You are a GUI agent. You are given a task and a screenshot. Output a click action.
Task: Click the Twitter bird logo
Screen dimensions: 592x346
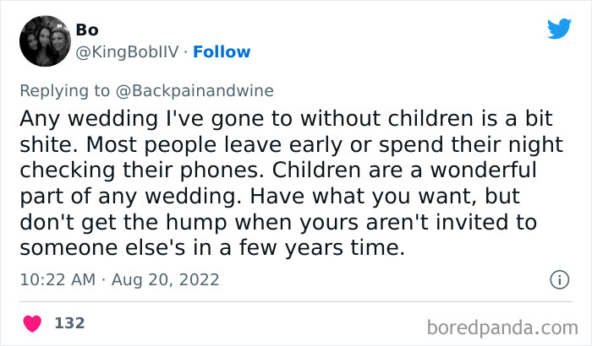559,30
